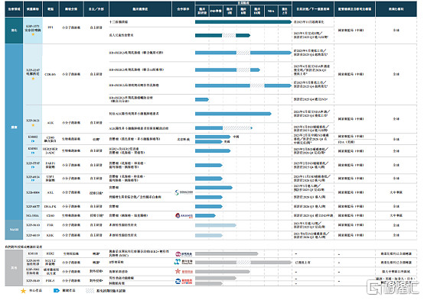Click the partner logo in the NG-350A row
Viewport: 424px width, 300px height.
point(184,215)
